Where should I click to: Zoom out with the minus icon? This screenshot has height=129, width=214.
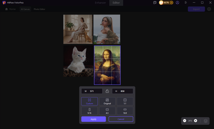184,121
